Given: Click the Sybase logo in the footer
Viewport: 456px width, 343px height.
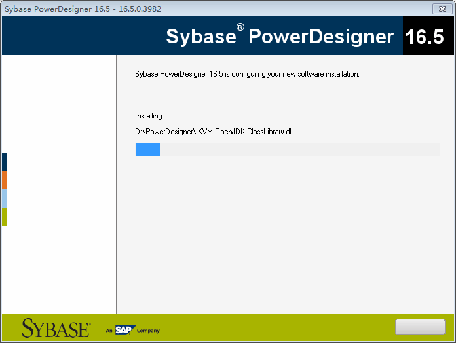Looking at the screenshot, I should [56, 328].
